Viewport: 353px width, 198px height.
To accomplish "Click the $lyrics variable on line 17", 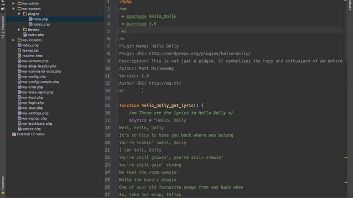I will (x=137, y=120).
